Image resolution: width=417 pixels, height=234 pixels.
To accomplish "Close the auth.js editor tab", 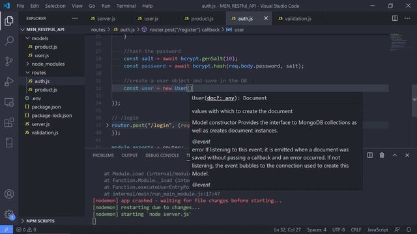I will coord(266,18).
